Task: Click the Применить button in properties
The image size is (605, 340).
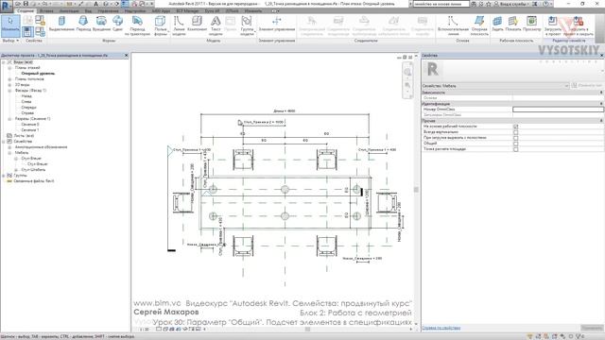Action: click(592, 328)
